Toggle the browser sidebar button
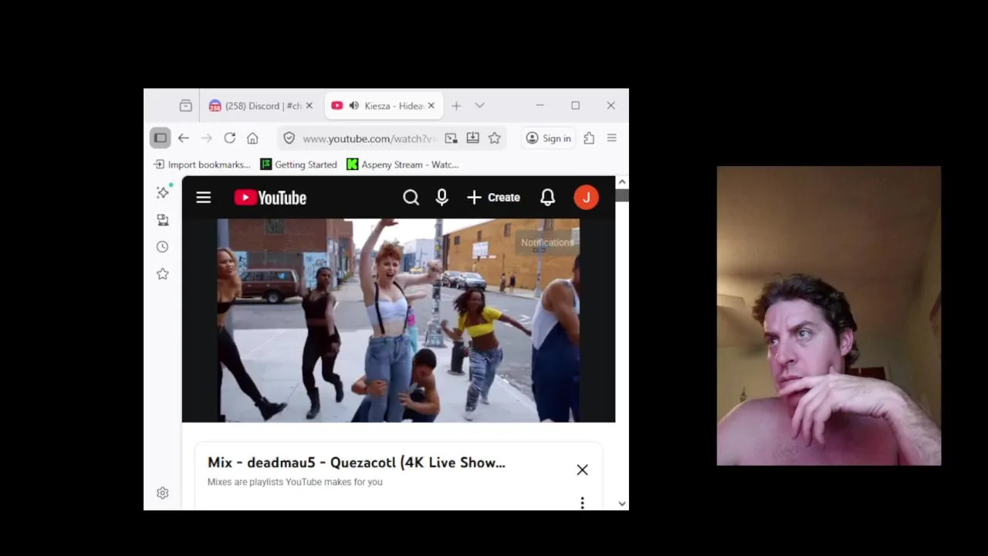The image size is (988, 556). (x=160, y=138)
